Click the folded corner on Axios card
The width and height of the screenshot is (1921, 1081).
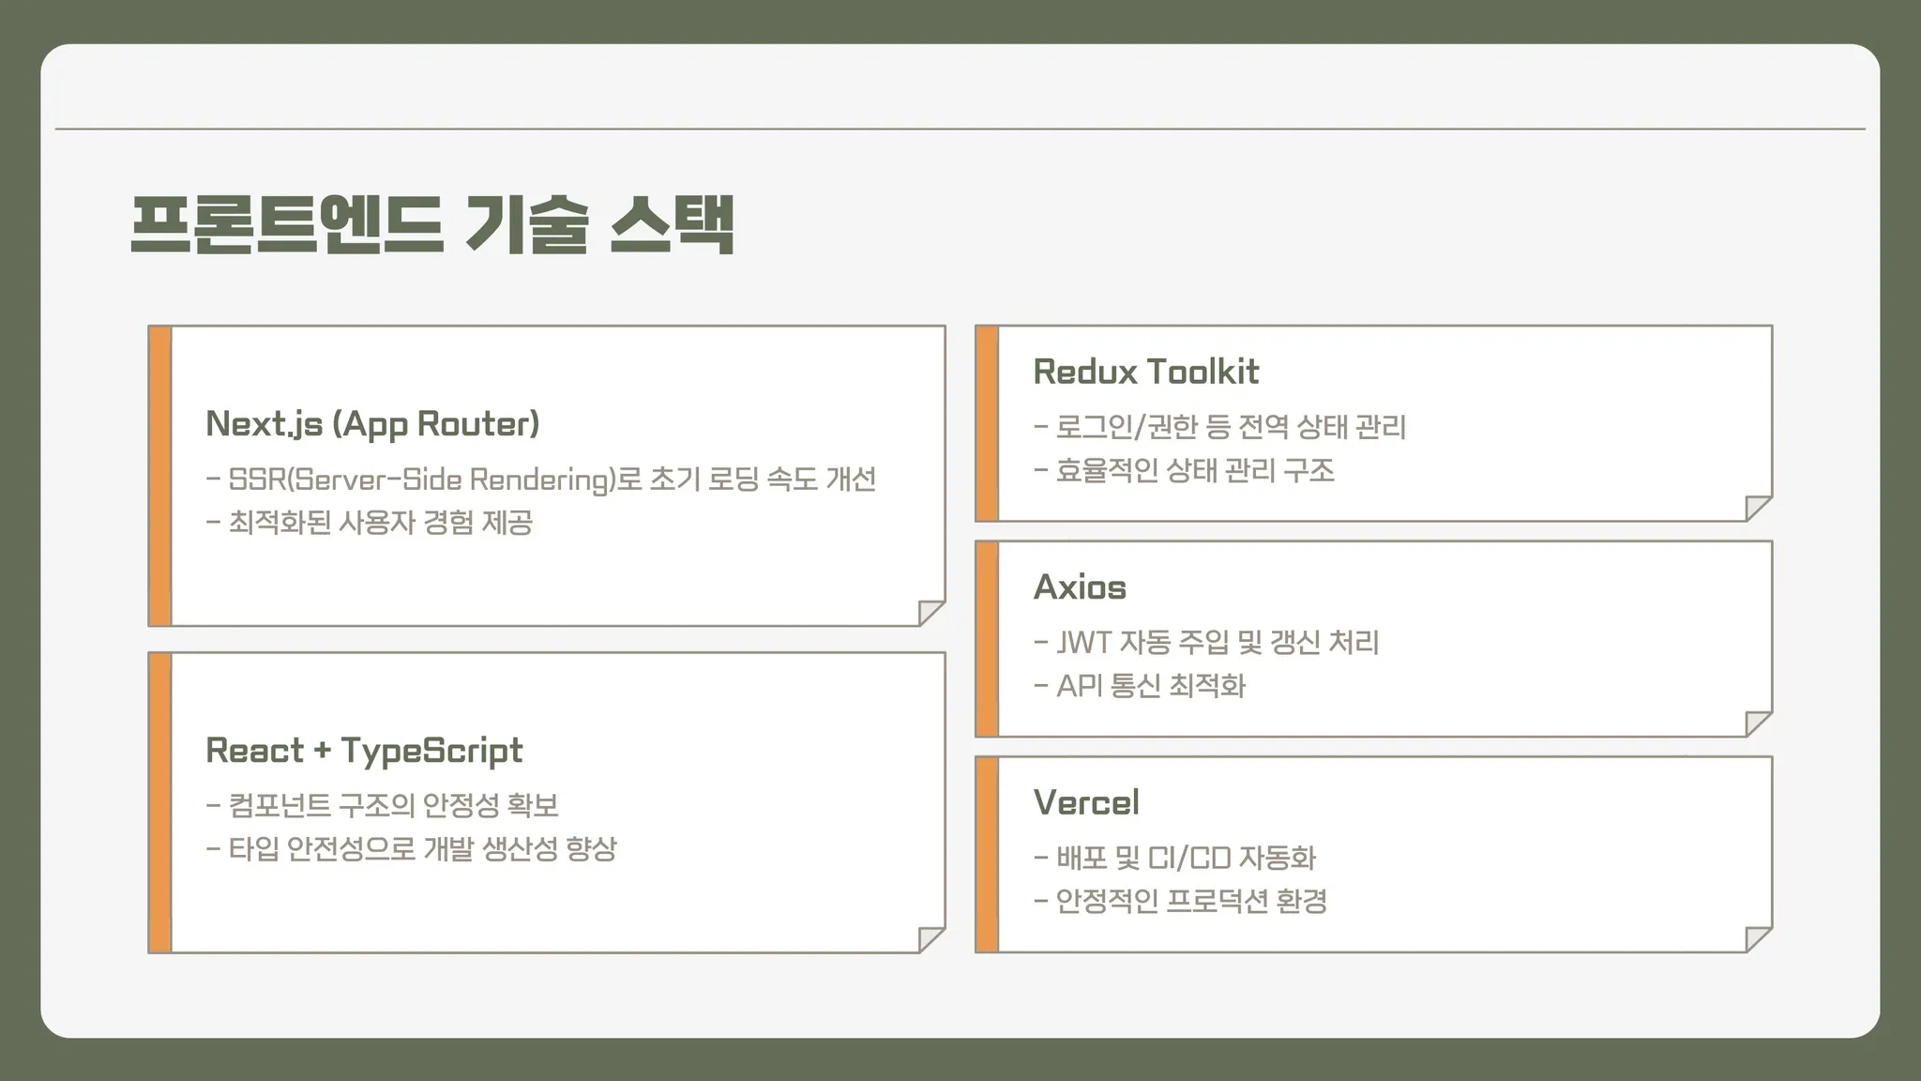click(x=1757, y=723)
